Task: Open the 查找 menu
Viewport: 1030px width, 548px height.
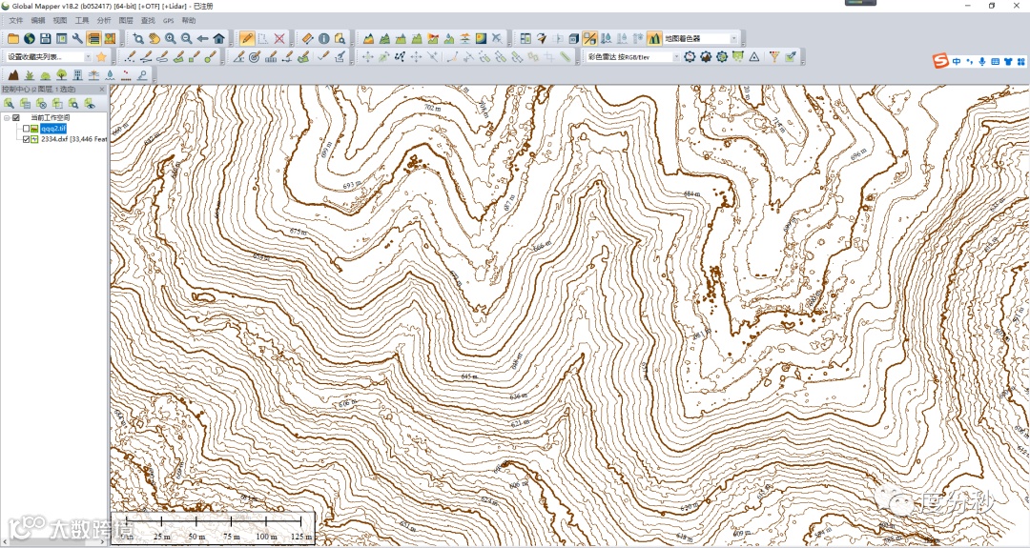Action: pyautogui.click(x=148, y=20)
